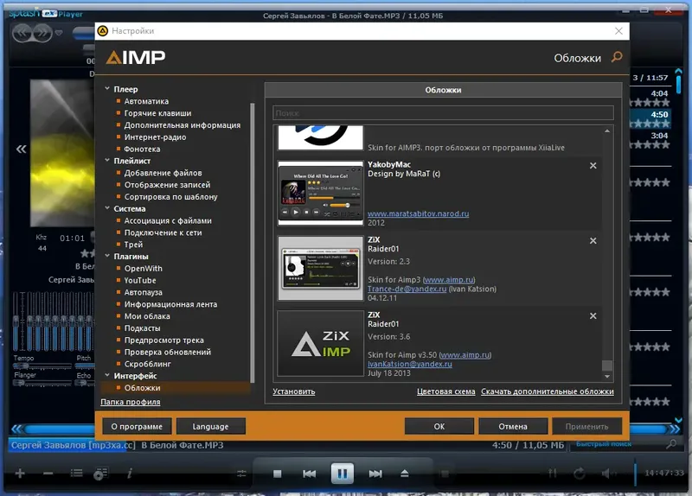Open the Папка профиля link
The height and width of the screenshot is (496, 692).
tap(131, 402)
